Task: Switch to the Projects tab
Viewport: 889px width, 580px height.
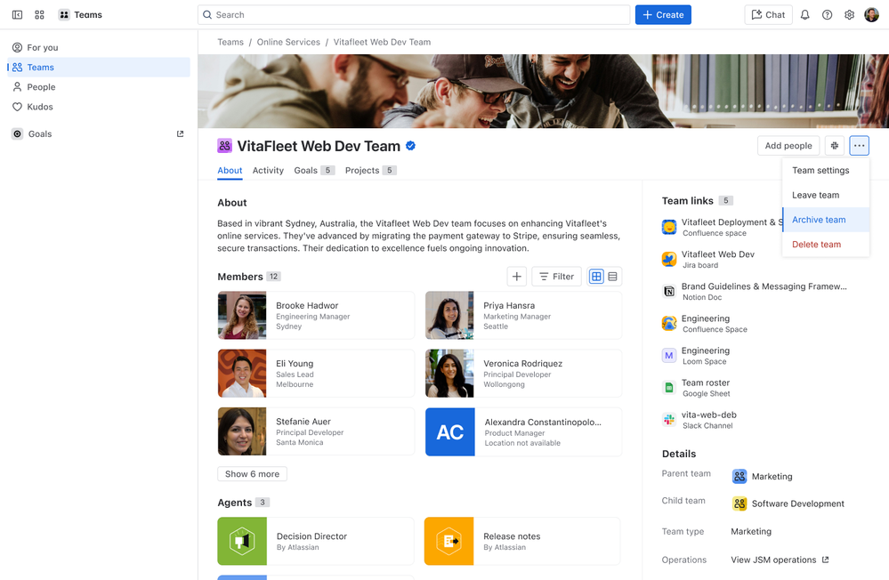Action: point(371,170)
